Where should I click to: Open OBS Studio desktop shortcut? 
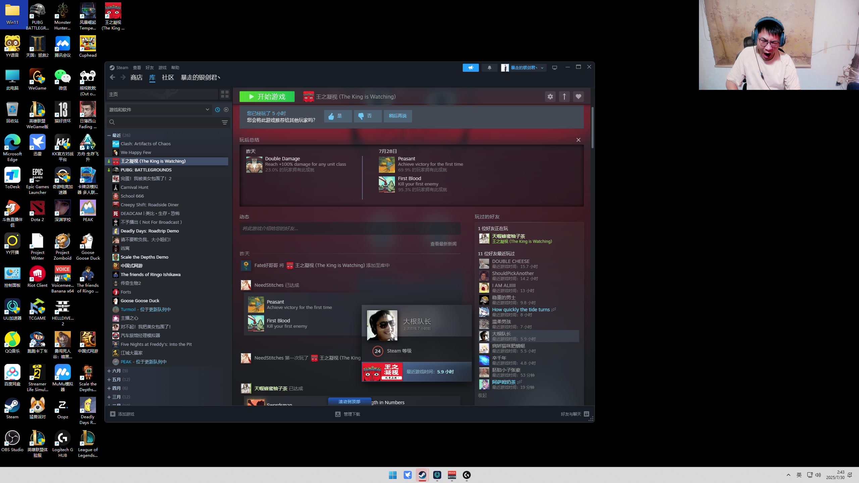pos(12,441)
